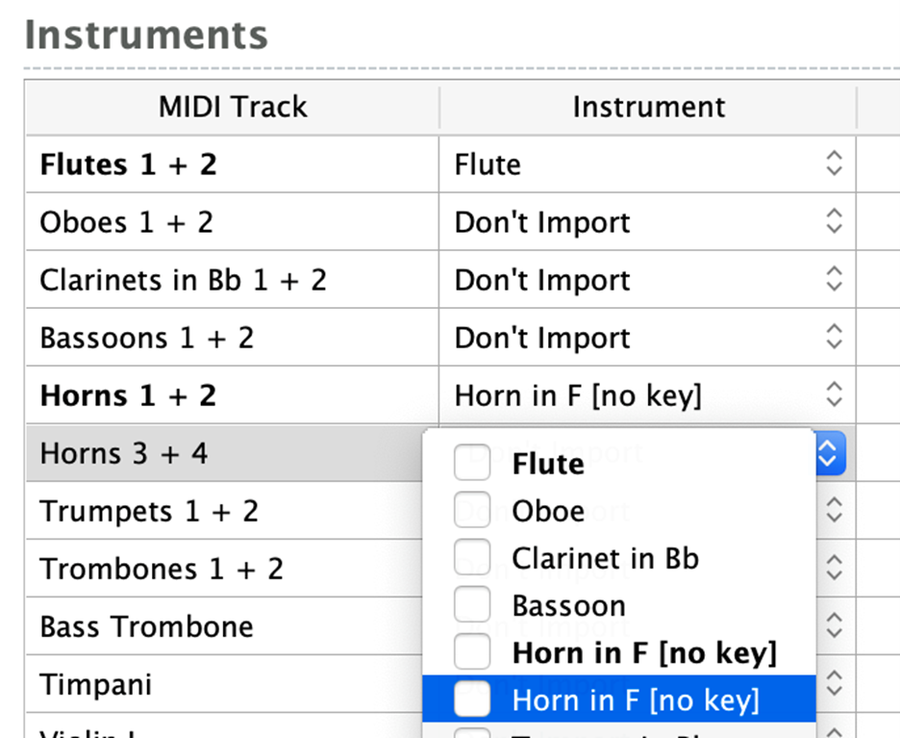Open instrument stepper for Trumpets 1 + 2 row
Screen dimensions: 900x738
(x=834, y=511)
